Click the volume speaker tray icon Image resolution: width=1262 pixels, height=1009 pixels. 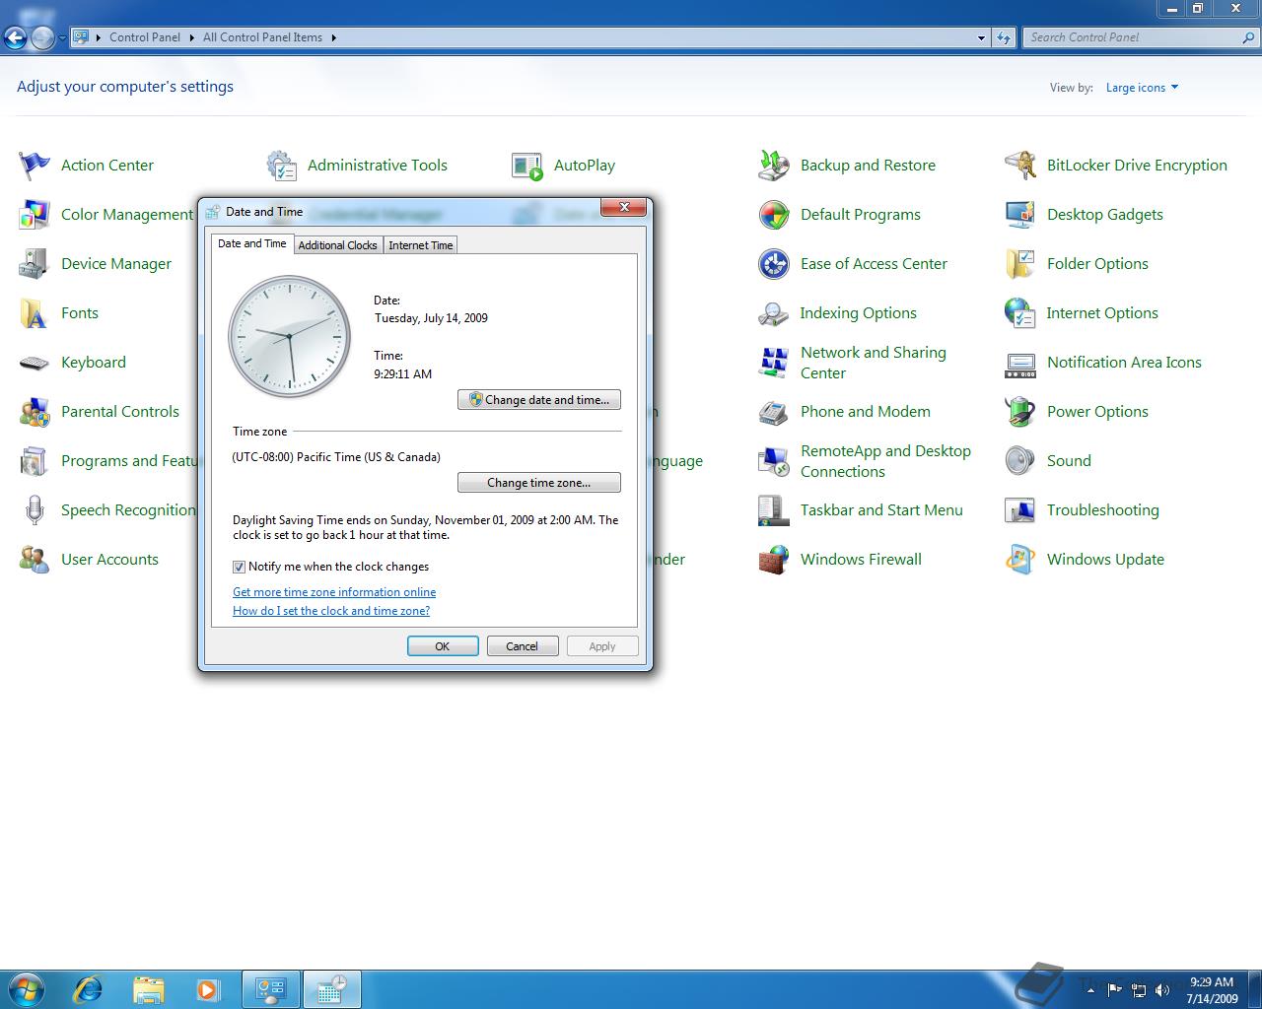coord(1162,990)
